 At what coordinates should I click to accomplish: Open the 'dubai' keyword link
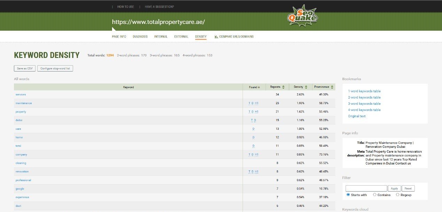[19, 120]
